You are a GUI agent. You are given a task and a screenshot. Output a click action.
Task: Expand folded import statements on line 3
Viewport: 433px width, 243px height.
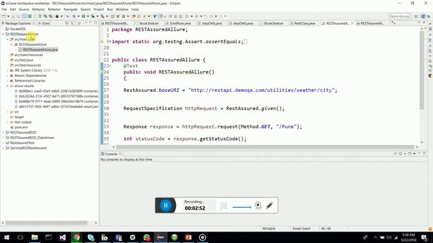pos(110,41)
